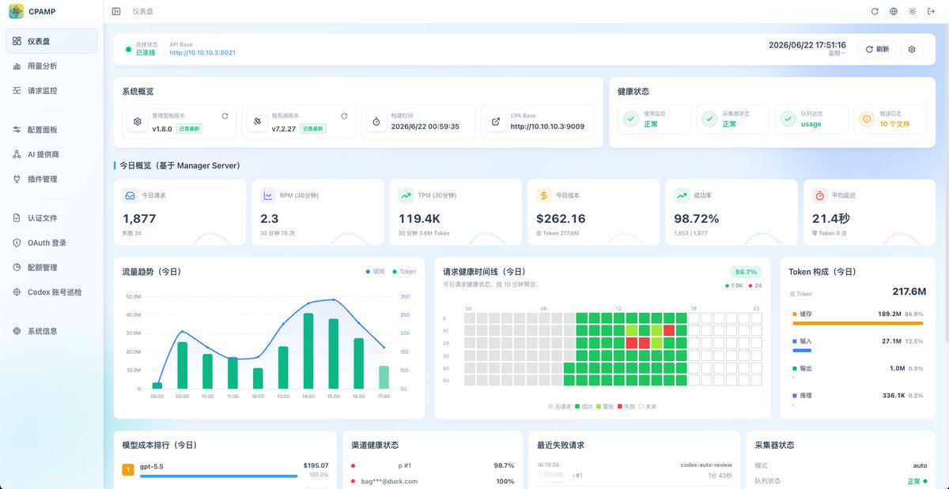Screen dimensions: 949x489
Task: Open the CPA Base external link icon
Action: 496,122
